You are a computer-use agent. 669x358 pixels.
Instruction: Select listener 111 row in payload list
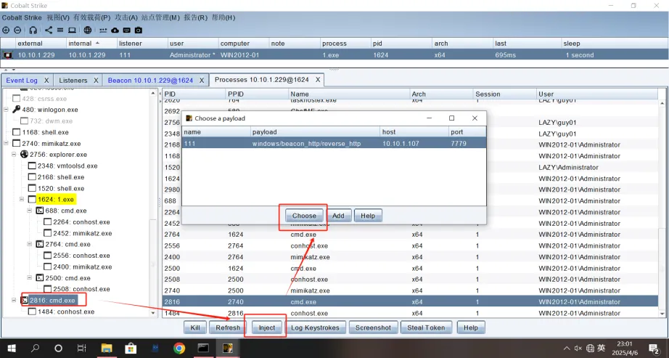click(x=334, y=144)
